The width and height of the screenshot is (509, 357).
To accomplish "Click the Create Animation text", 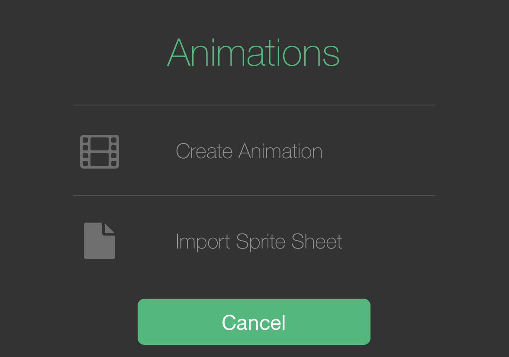I will click(249, 151).
